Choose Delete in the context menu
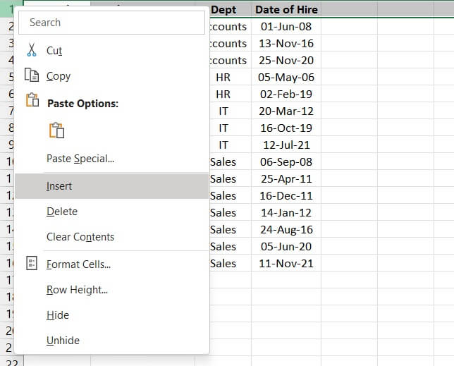Image resolution: width=454 pixels, height=366 pixels. tap(62, 212)
